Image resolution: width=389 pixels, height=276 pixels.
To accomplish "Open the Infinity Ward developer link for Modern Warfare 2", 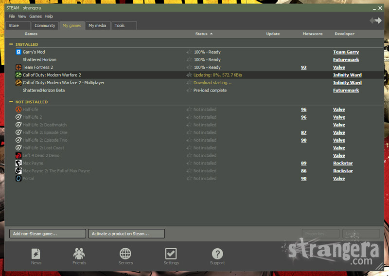I will coord(347,75).
